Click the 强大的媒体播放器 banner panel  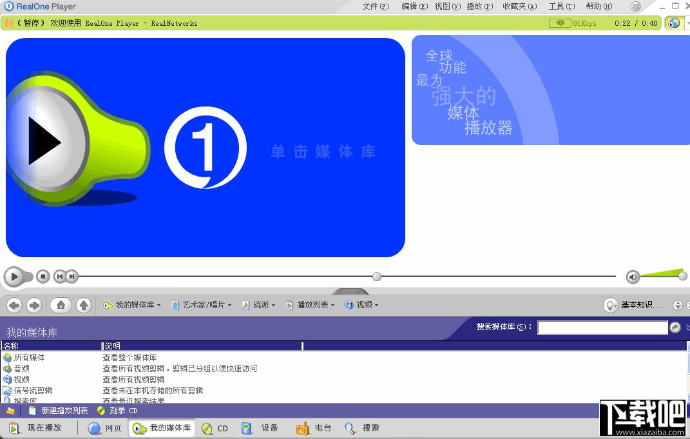click(x=550, y=90)
